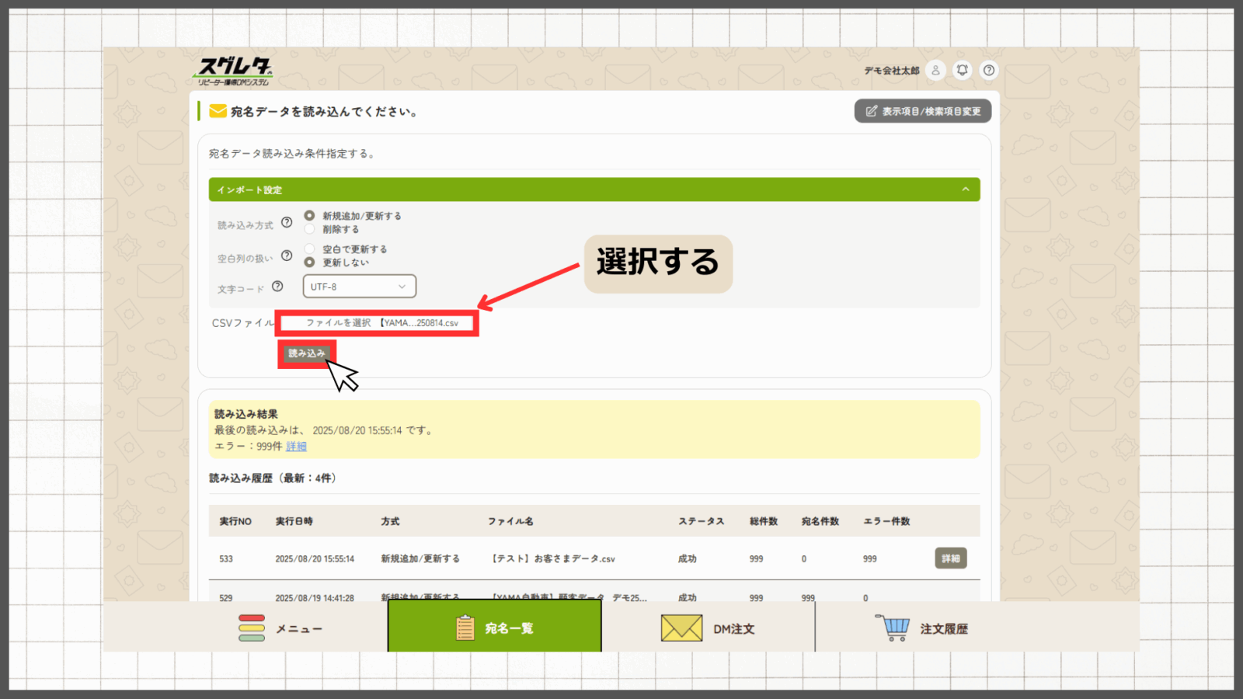Click help icon next to 読み込み方式

coord(287,223)
